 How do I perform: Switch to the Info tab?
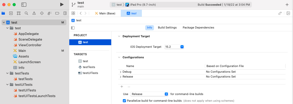pos(150,27)
